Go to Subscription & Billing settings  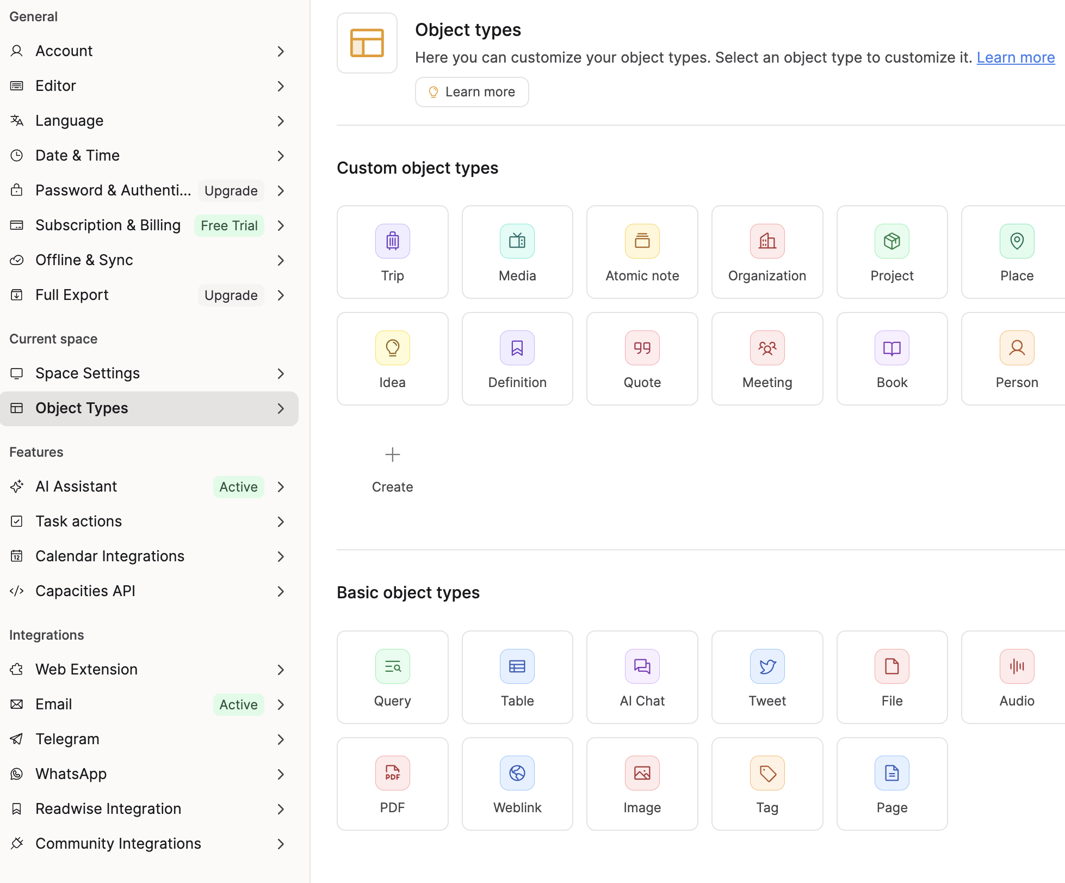tap(108, 225)
